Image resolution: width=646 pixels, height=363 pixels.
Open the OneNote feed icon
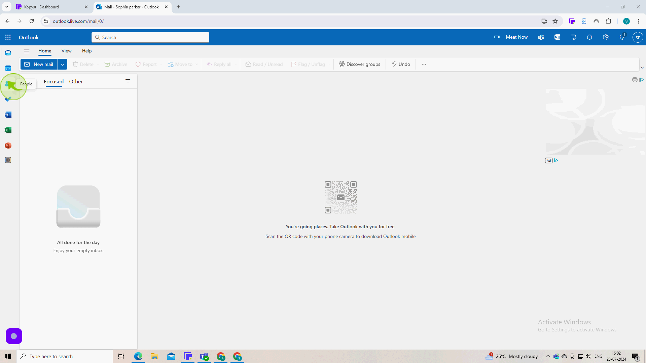pyautogui.click(x=557, y=37)
